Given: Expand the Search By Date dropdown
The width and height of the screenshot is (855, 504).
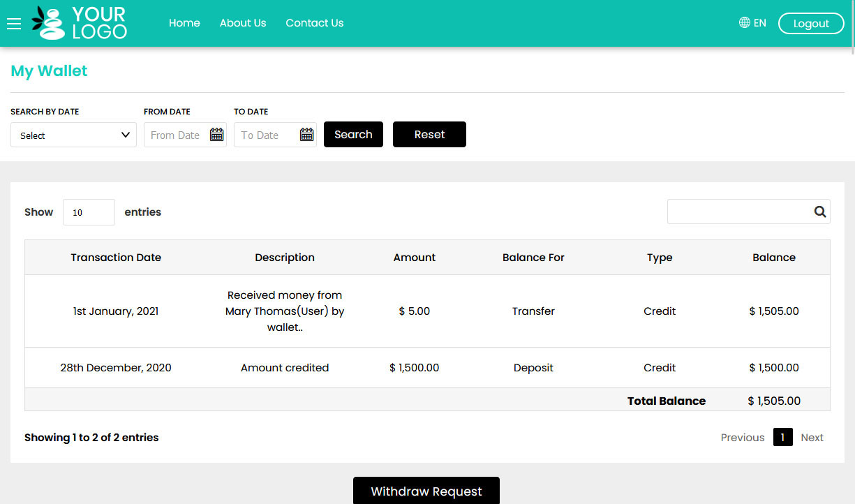Looking at the screenshot, I should [73, 135].
